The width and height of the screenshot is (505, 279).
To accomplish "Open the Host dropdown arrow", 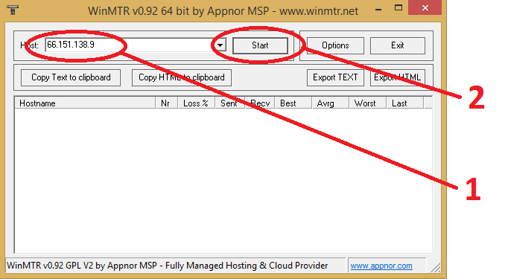I will pos(220,45).
